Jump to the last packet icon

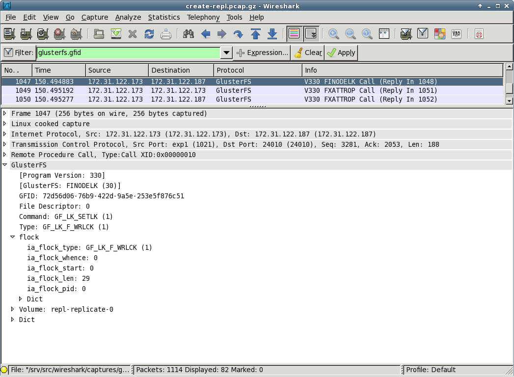click(x=272, y=34)
